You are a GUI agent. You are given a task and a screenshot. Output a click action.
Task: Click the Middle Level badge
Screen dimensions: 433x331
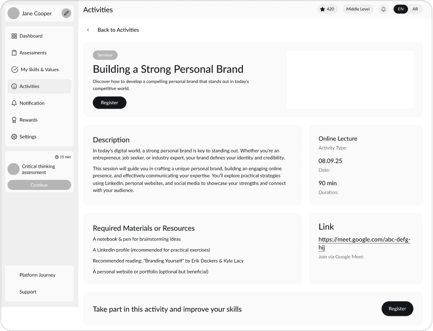click(358, 9)
